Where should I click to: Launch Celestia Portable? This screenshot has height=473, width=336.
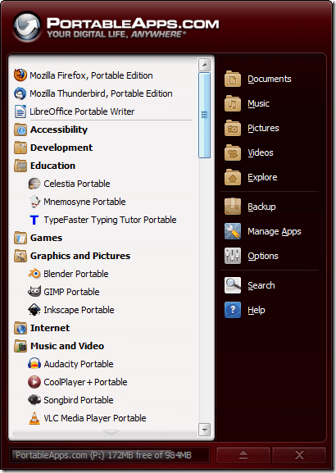pos(77,184)
